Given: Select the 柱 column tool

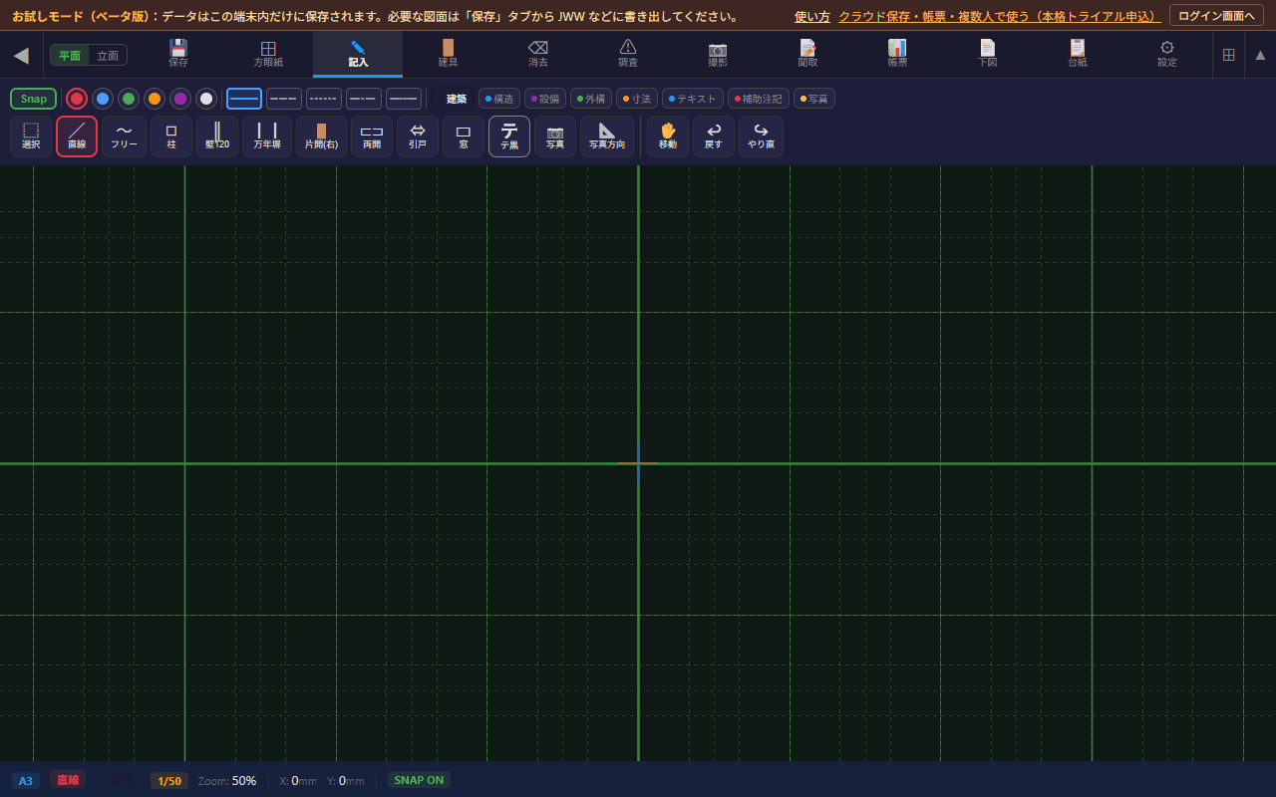Looking at the screenshot, I should tap(171, 136).
